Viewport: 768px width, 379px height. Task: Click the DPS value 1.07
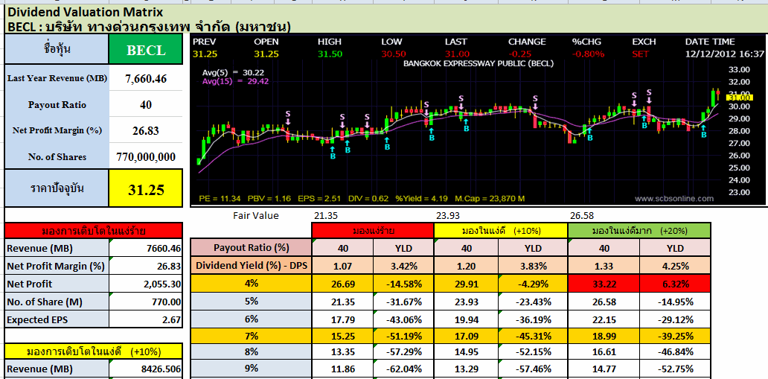coord(342,266)
